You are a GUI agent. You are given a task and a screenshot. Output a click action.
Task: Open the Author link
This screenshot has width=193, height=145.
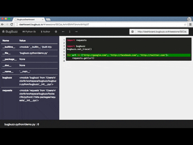[45, 32]
